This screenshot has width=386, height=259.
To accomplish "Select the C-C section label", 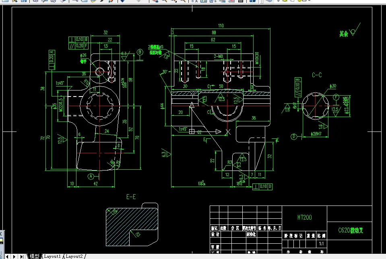I will pos(317,75).
